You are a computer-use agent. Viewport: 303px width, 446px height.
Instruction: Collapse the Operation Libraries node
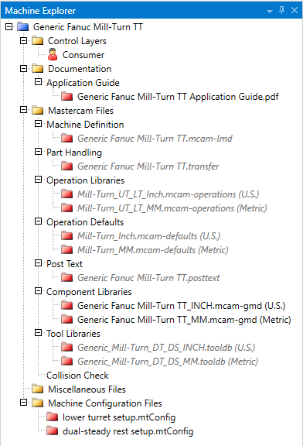click(38, 180)
